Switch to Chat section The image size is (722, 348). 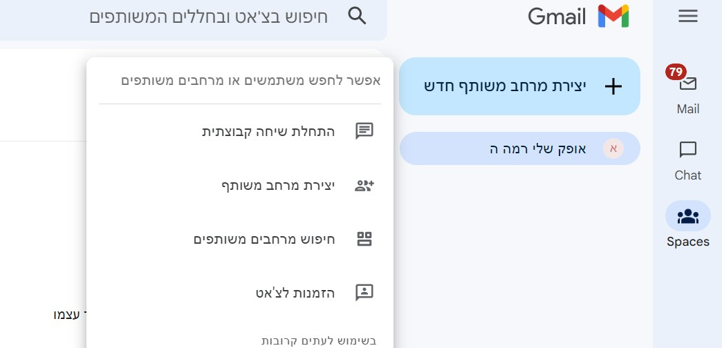[687, 159]
